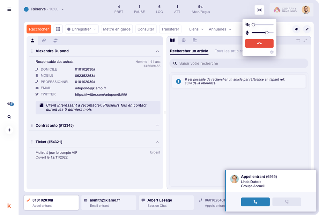Image resolution: width=319 pixels, height=215 pixels.
Task: Click the Twitter URL link
Action: [101, 94]
